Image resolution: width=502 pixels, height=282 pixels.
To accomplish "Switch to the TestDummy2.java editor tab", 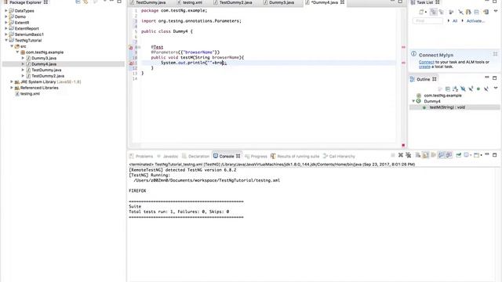I will coord(236,2).
